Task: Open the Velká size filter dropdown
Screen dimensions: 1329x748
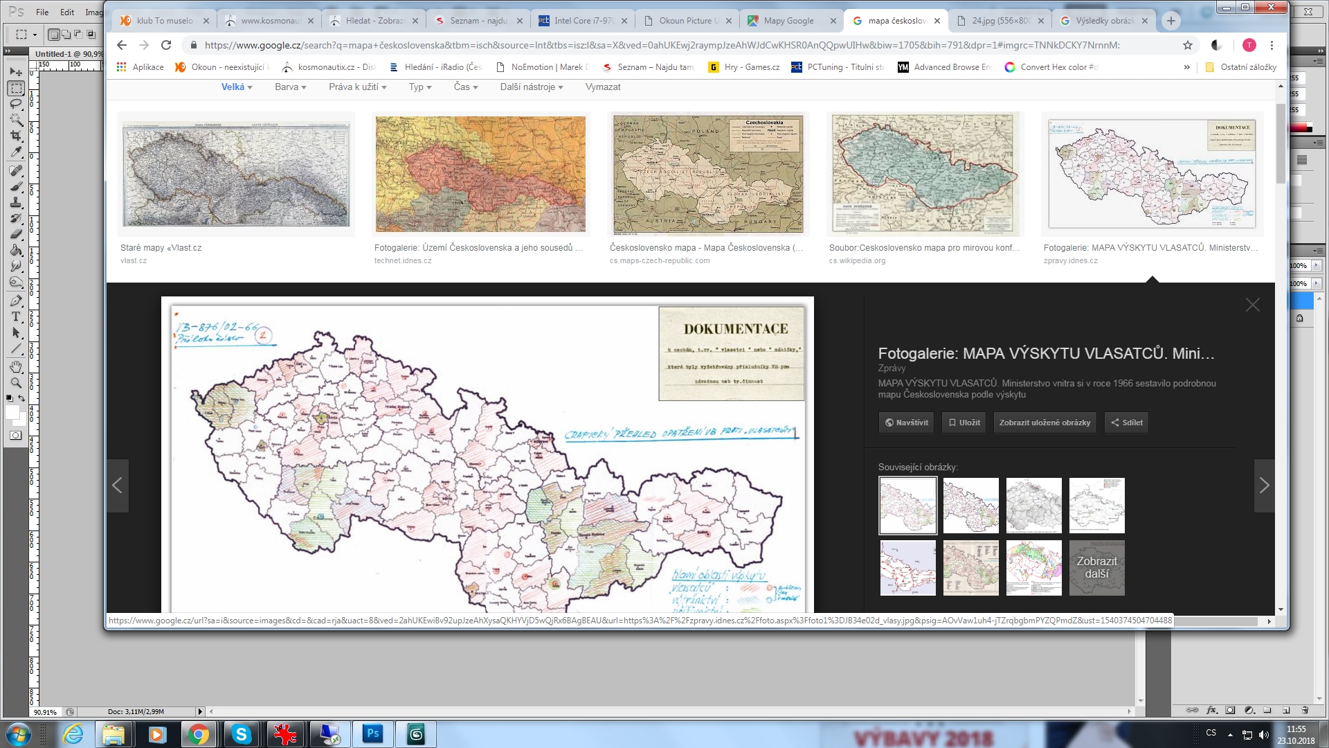Action: (x=237, y=87)
